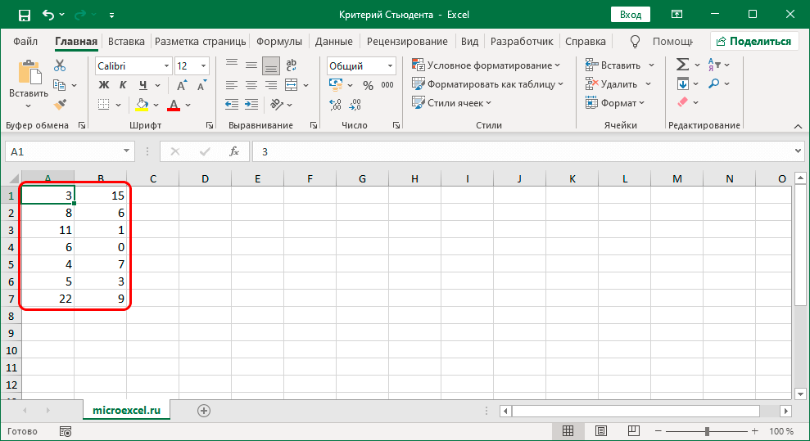Switch to the Рецензирование tab
The image size is (810, 441).
pyautogui.click(x=407, y=41)
